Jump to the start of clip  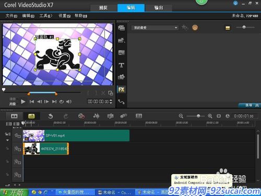[x=32, y=101]
